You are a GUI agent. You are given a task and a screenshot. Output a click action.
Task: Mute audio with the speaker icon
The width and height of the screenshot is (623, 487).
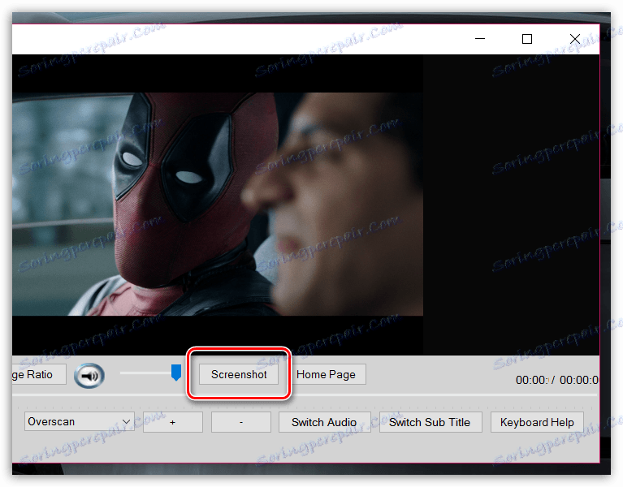click(x=89, y=376)
